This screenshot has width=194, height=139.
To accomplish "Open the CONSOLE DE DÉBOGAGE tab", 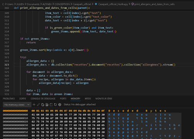I will (x=43, y=98).
